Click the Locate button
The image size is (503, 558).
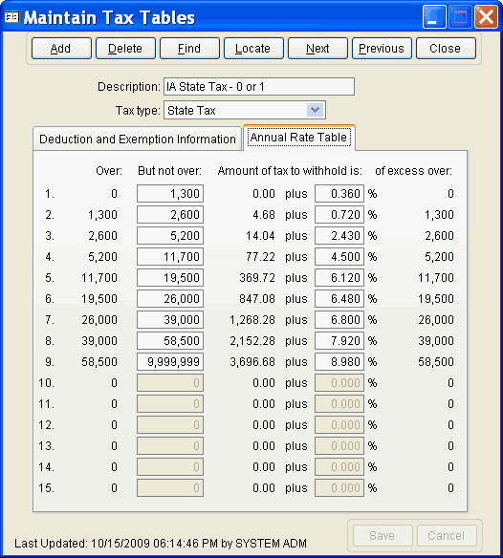click(x=253, y=49)
